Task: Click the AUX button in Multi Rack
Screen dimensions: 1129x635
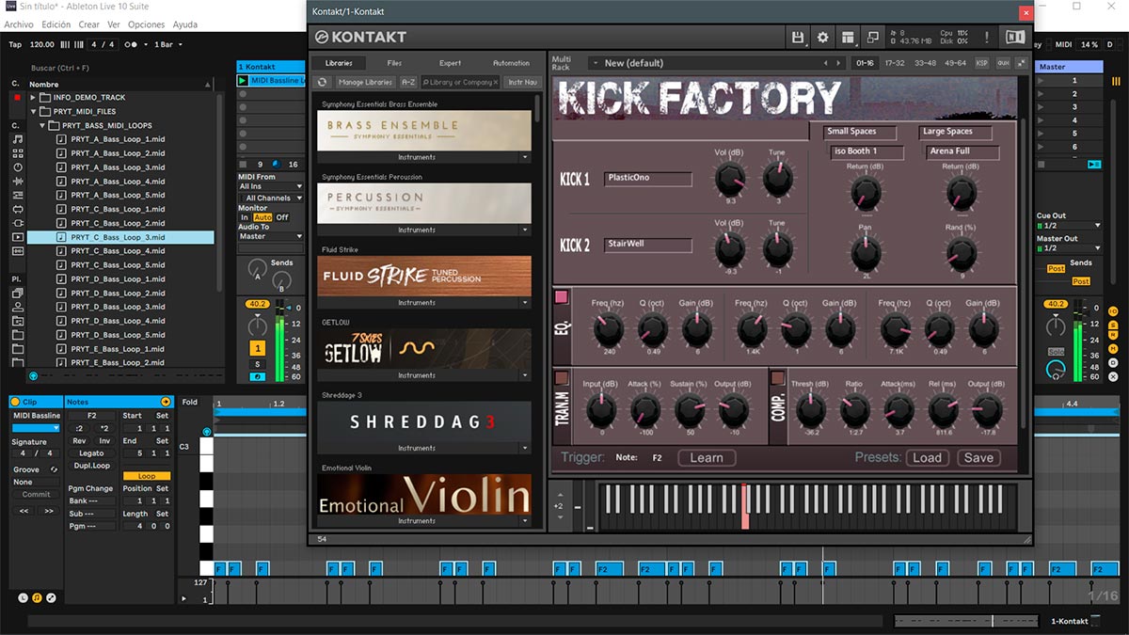Action: 1003,63
